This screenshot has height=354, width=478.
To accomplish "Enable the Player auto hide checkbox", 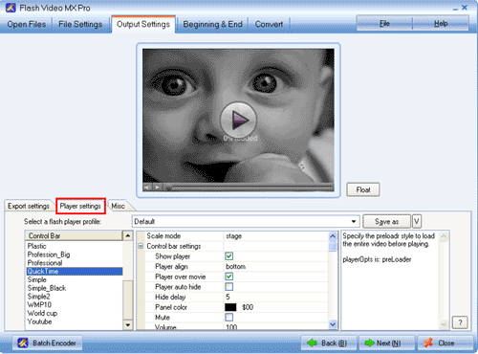I will tap(228, 287).
